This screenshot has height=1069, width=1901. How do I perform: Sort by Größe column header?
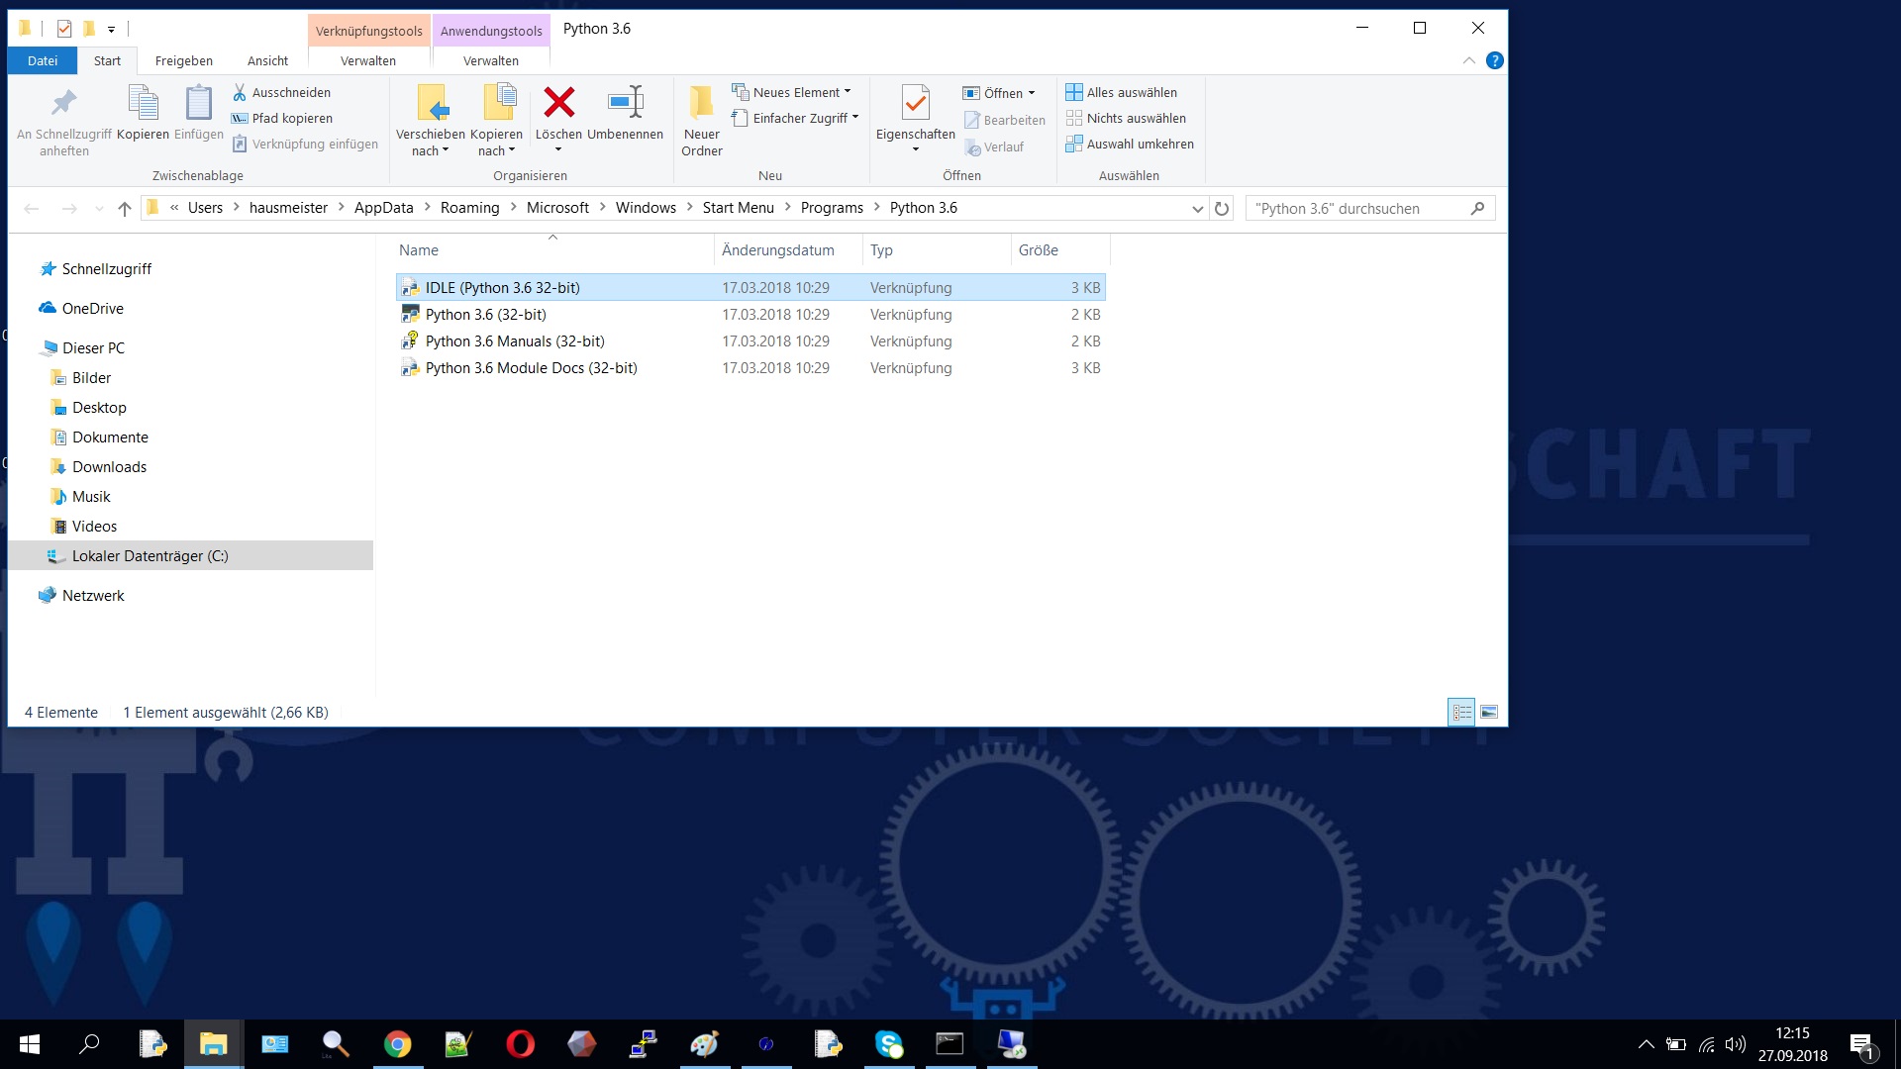(x=1059, y=250)
